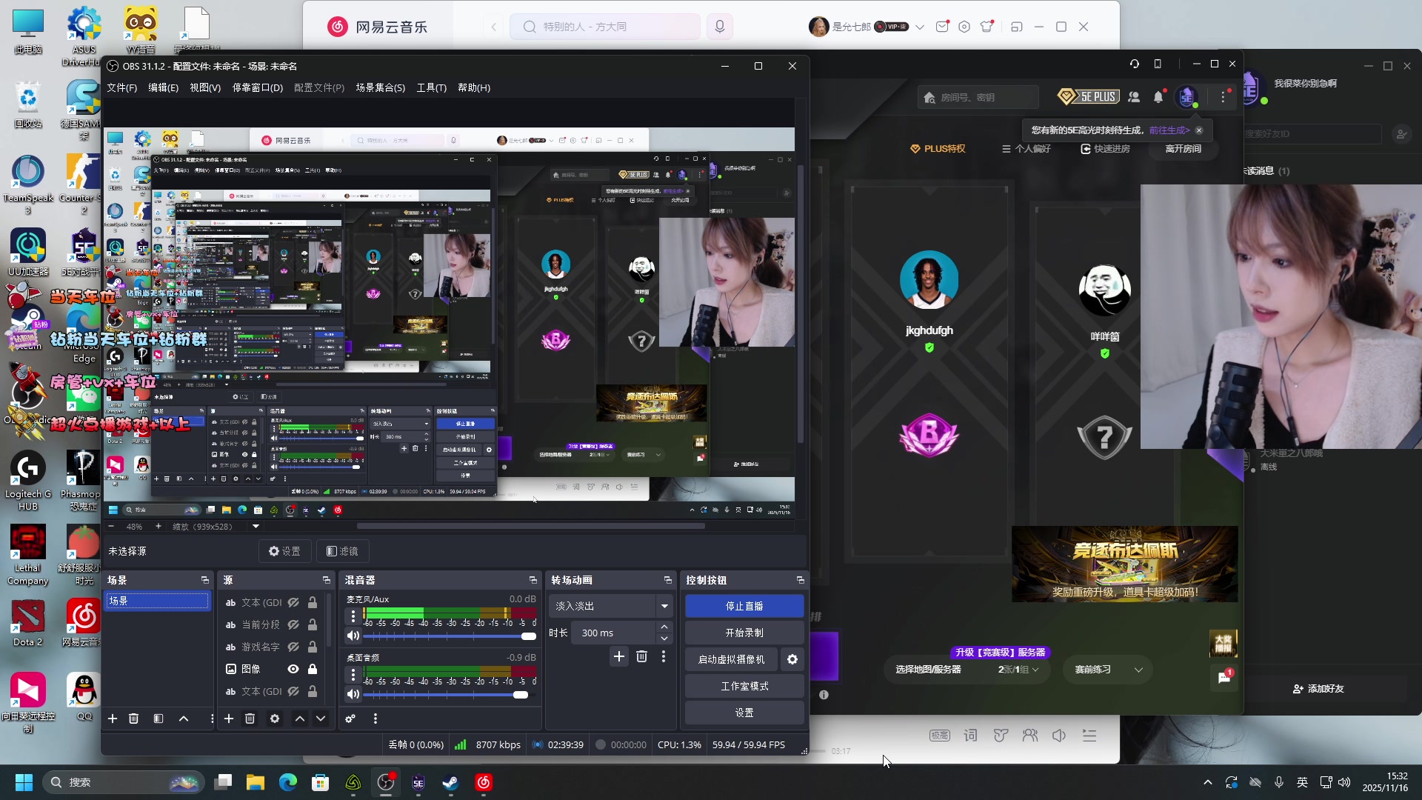
Task: Unlock the 当前分段 source lock
Action: point(313,624)
